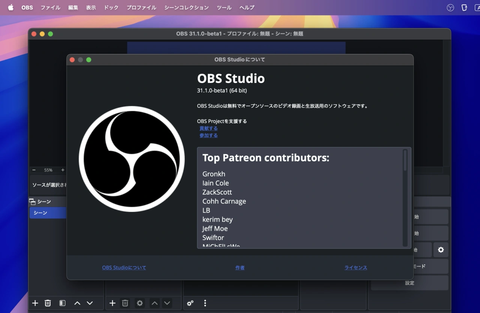Image resolution: width=480 pixels, height=313 pixels.
Task: Open the ドック menu
Action: [111, 7]
